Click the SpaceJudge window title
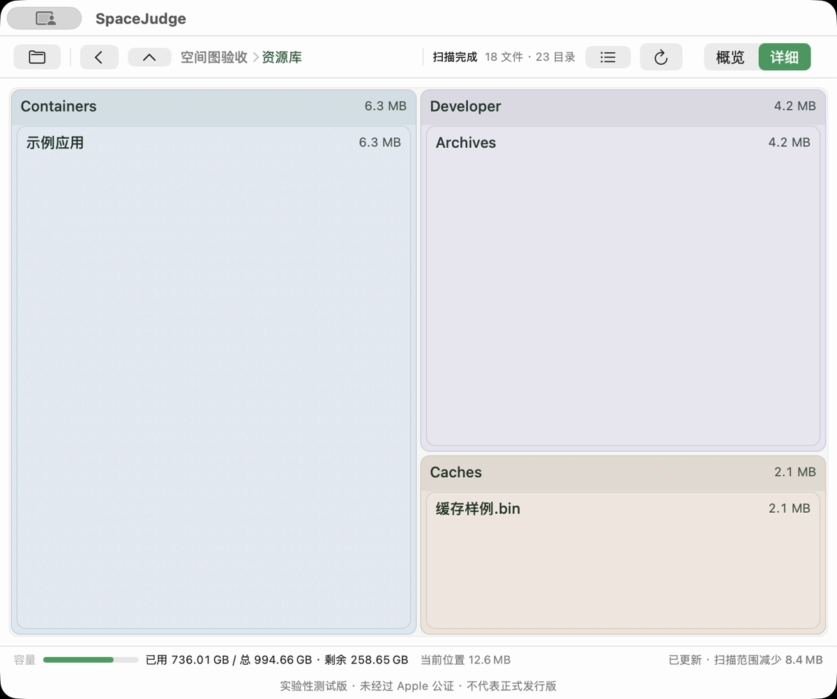Image resolution: width=837 pixels, height=699 pixels. coord(141,19)
